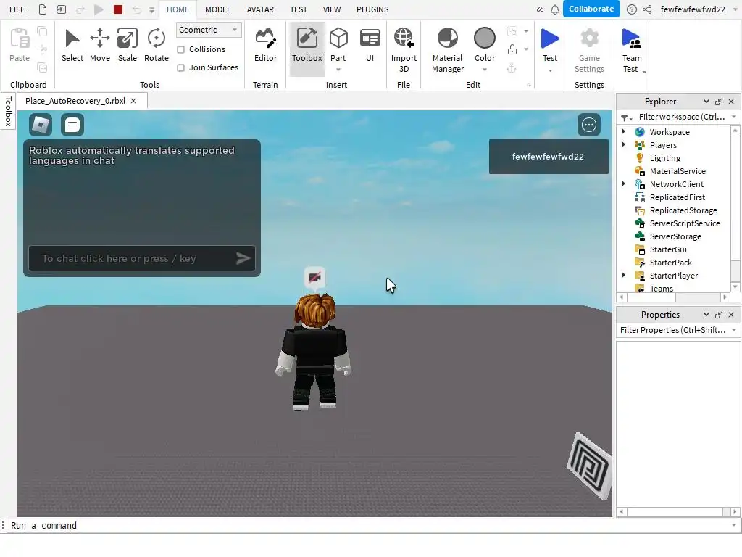Expand the Workspace tree node
Screen dimensions: 742x557
point(623,132)
